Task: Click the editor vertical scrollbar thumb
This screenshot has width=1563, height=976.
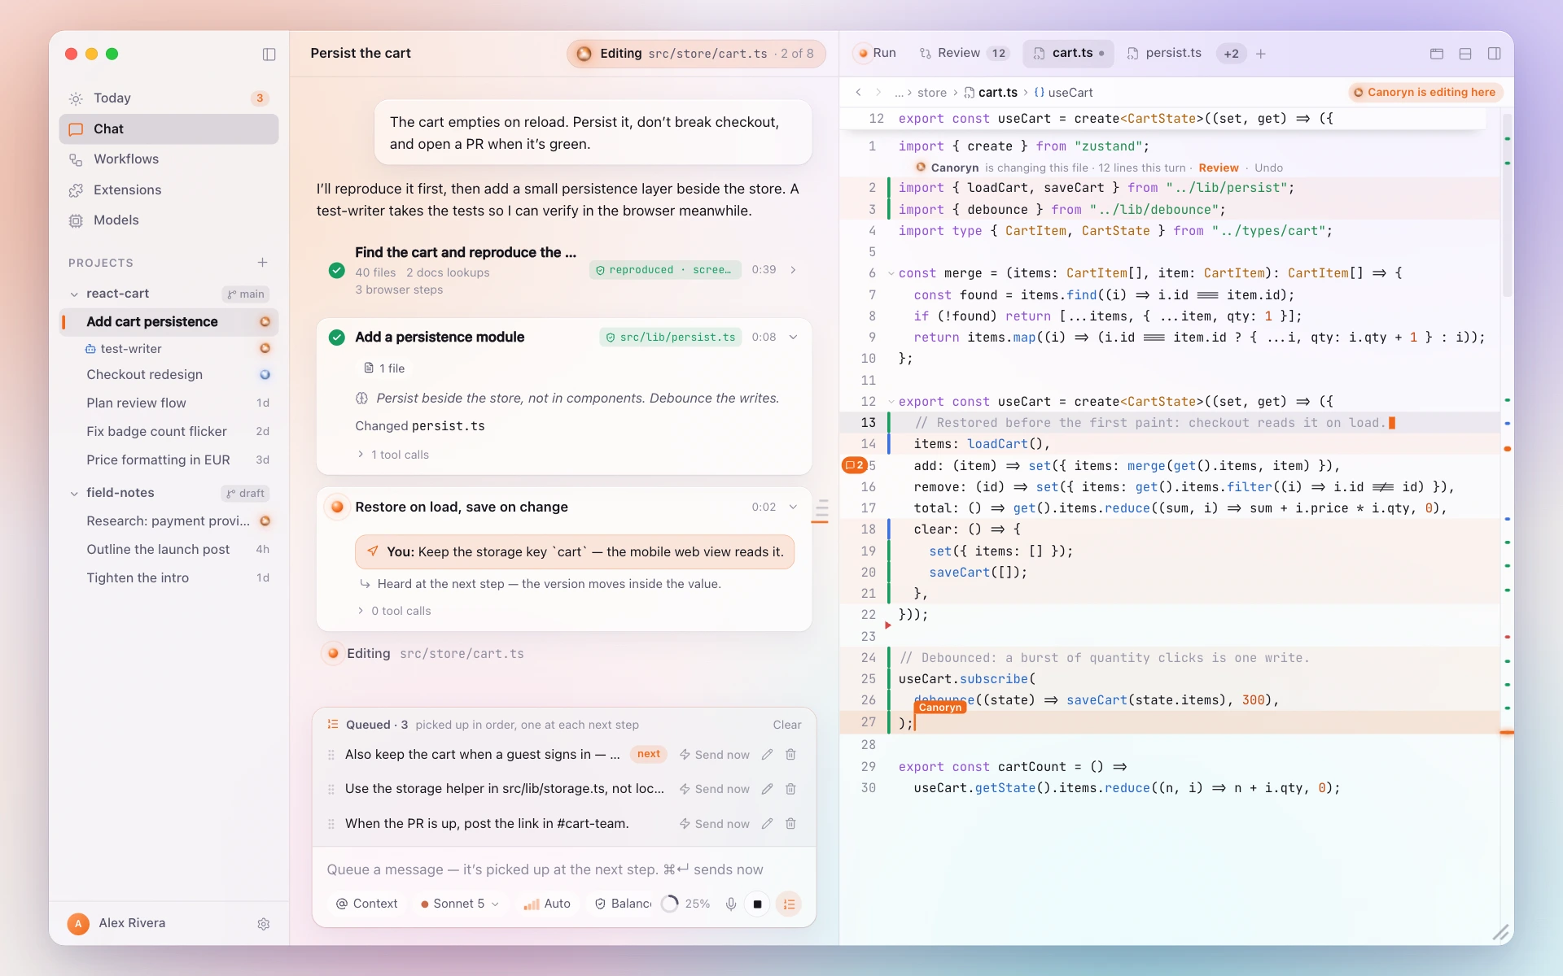Action: [x=1506, y=203]
